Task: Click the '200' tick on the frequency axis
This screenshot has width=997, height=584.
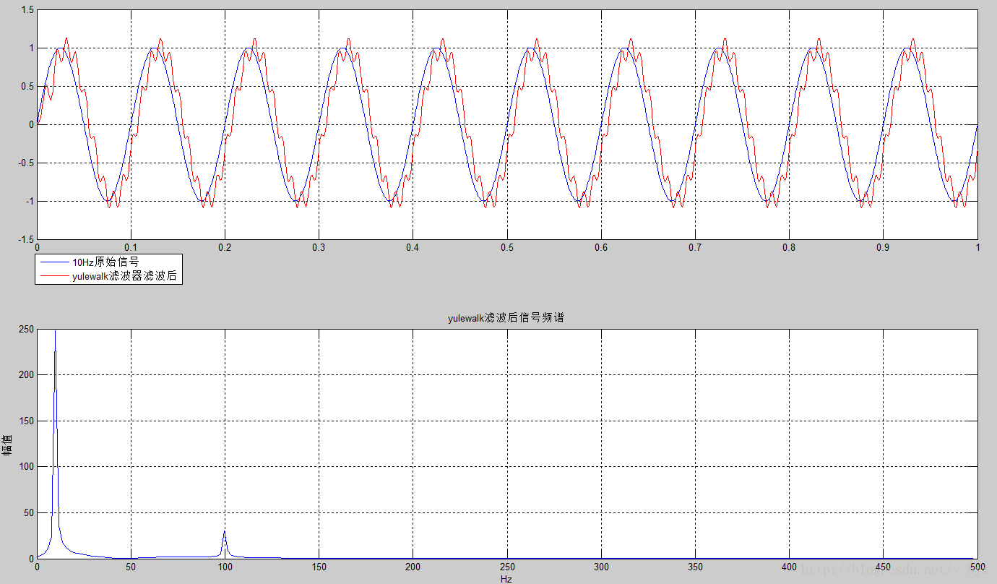Action: pos(413,567)
